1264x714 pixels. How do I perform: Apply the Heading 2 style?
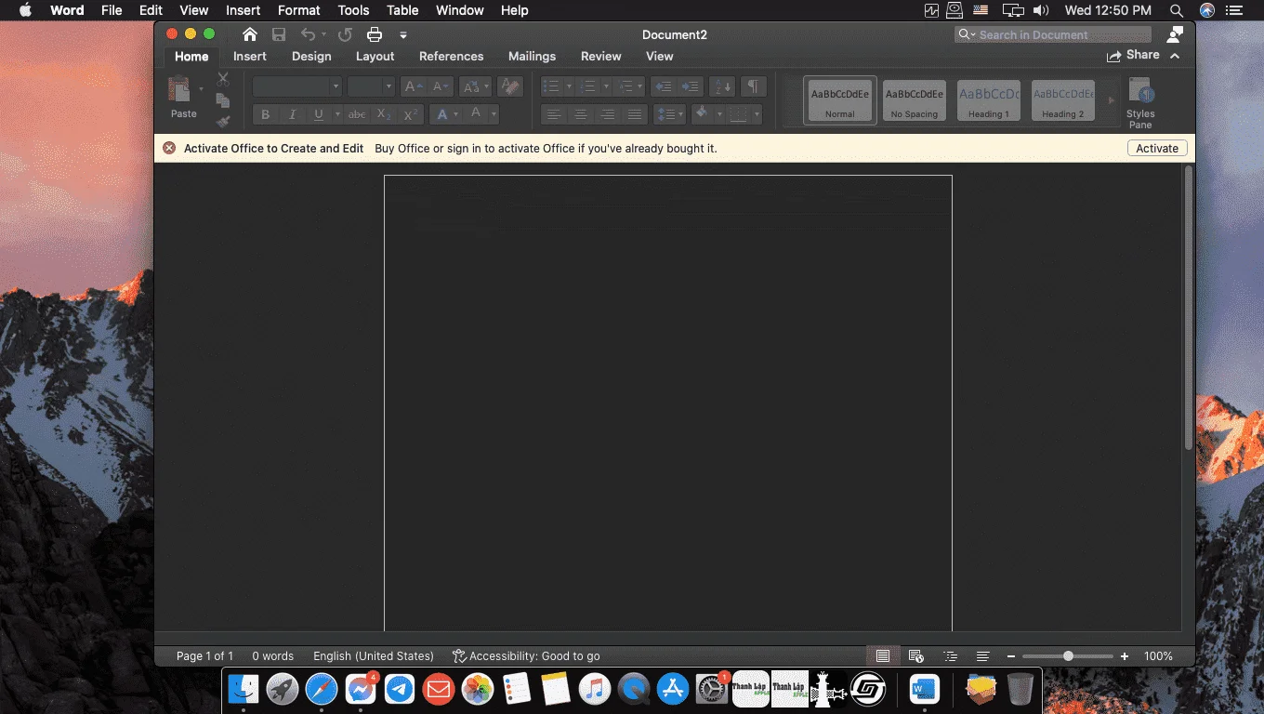click(1063, 100)
